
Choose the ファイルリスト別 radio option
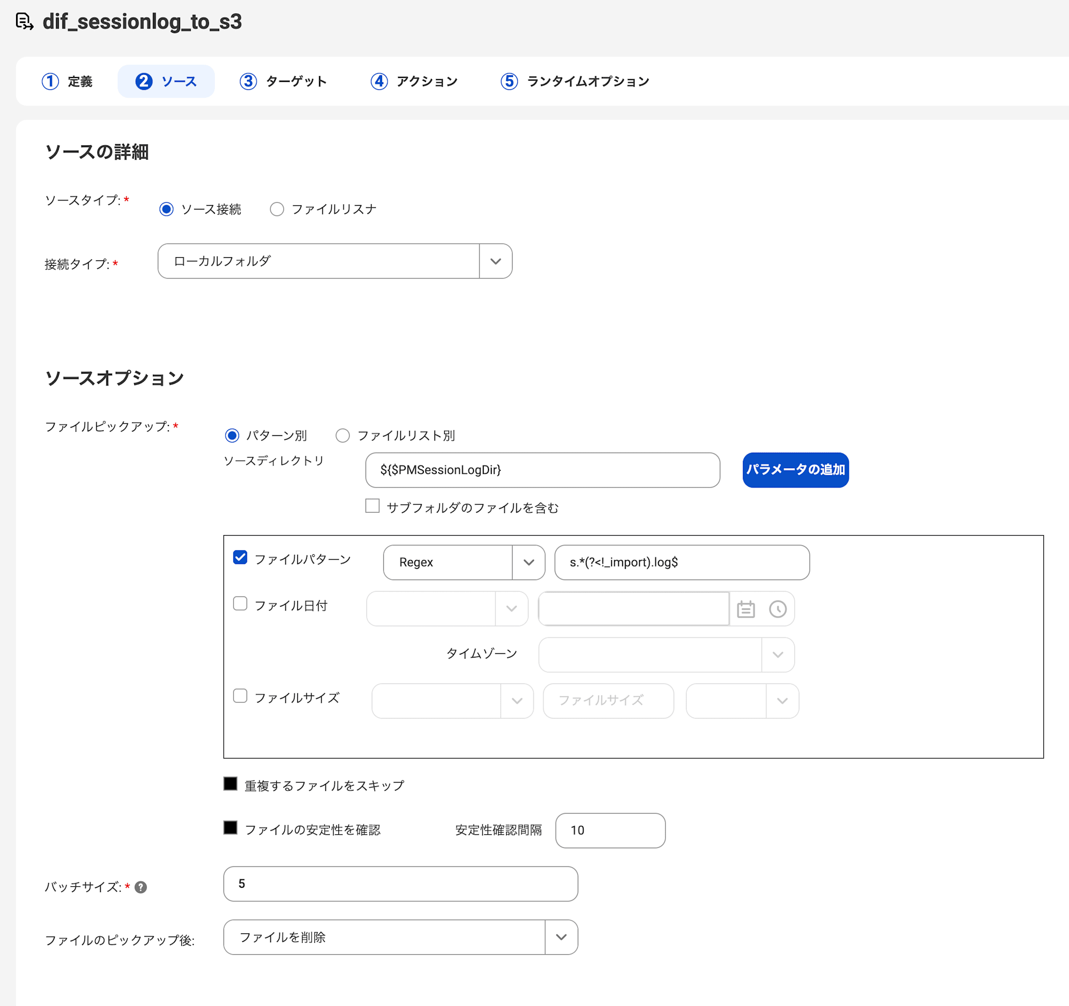point(343,436)
